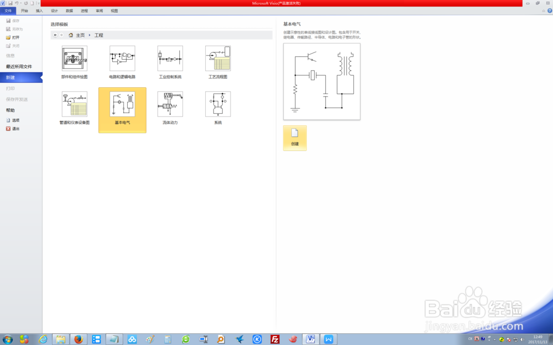Switch to the 进程 ribbon tab
Screen dimensions: 553x345
tap(84, 11)
